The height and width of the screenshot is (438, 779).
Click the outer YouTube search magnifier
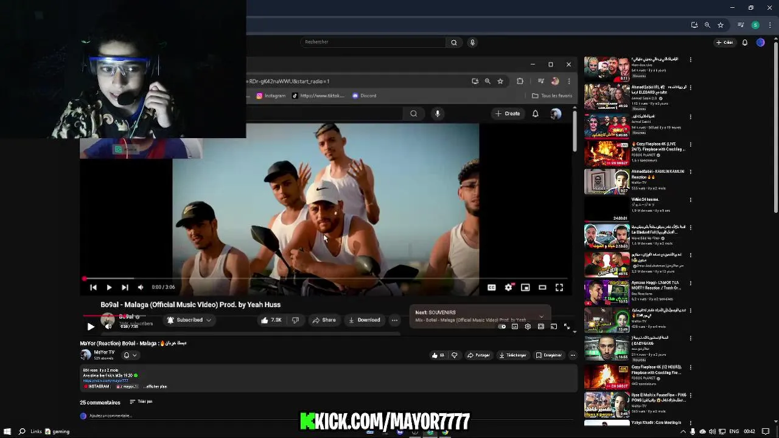[453, 42]
